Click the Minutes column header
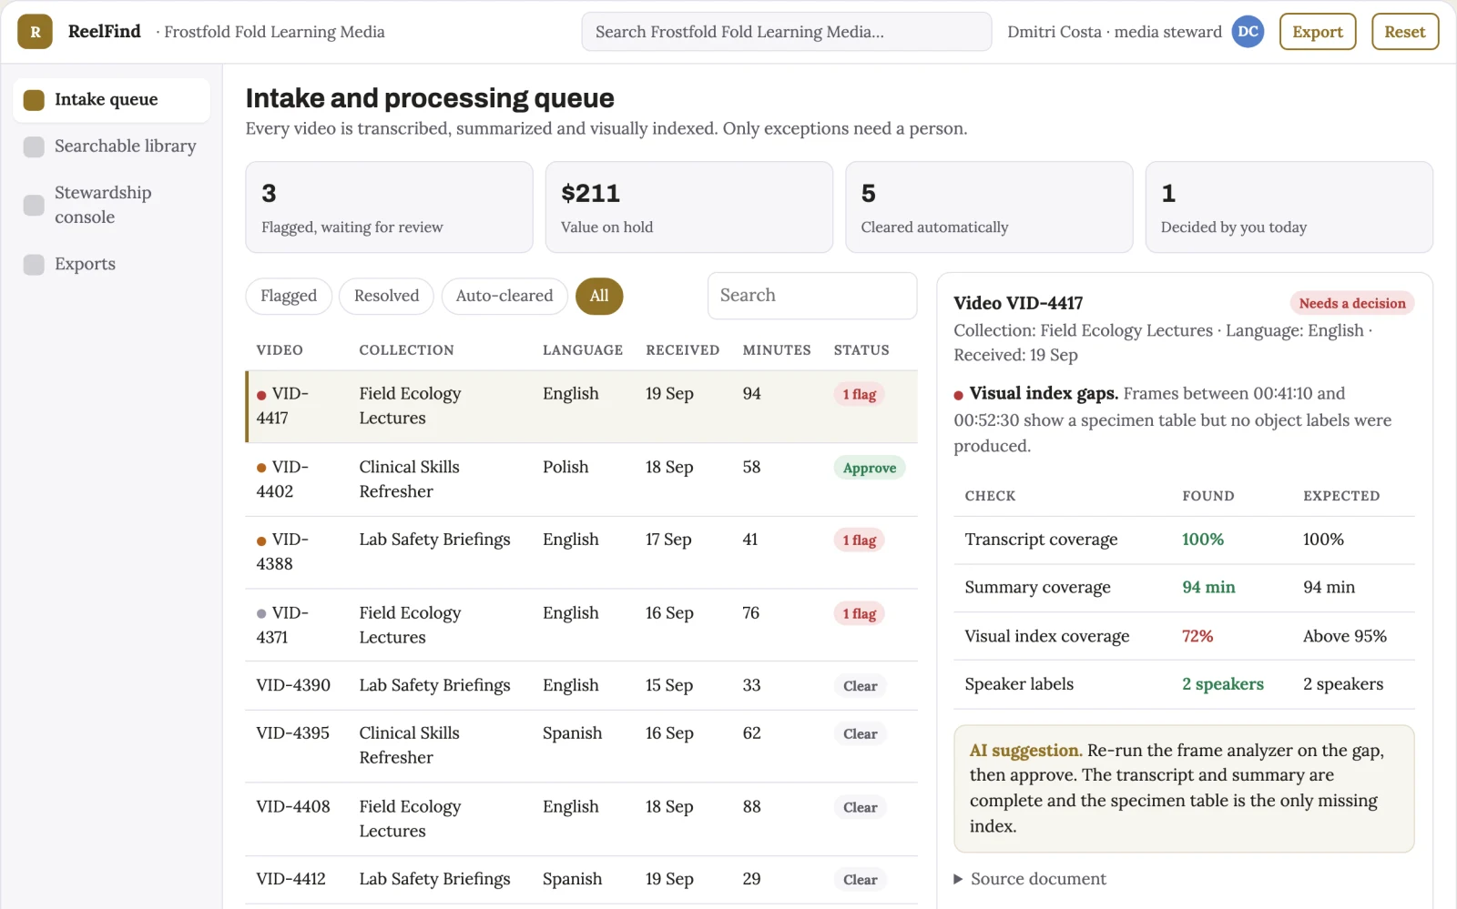 (x=777, y=350)
